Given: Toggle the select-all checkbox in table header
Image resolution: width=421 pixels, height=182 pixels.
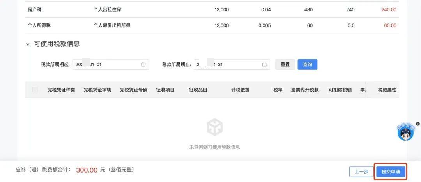Looking at the screenshot, I should point(35,90).
